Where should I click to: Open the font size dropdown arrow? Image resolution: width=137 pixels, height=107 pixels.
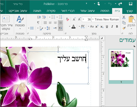[x=83, y=19]
